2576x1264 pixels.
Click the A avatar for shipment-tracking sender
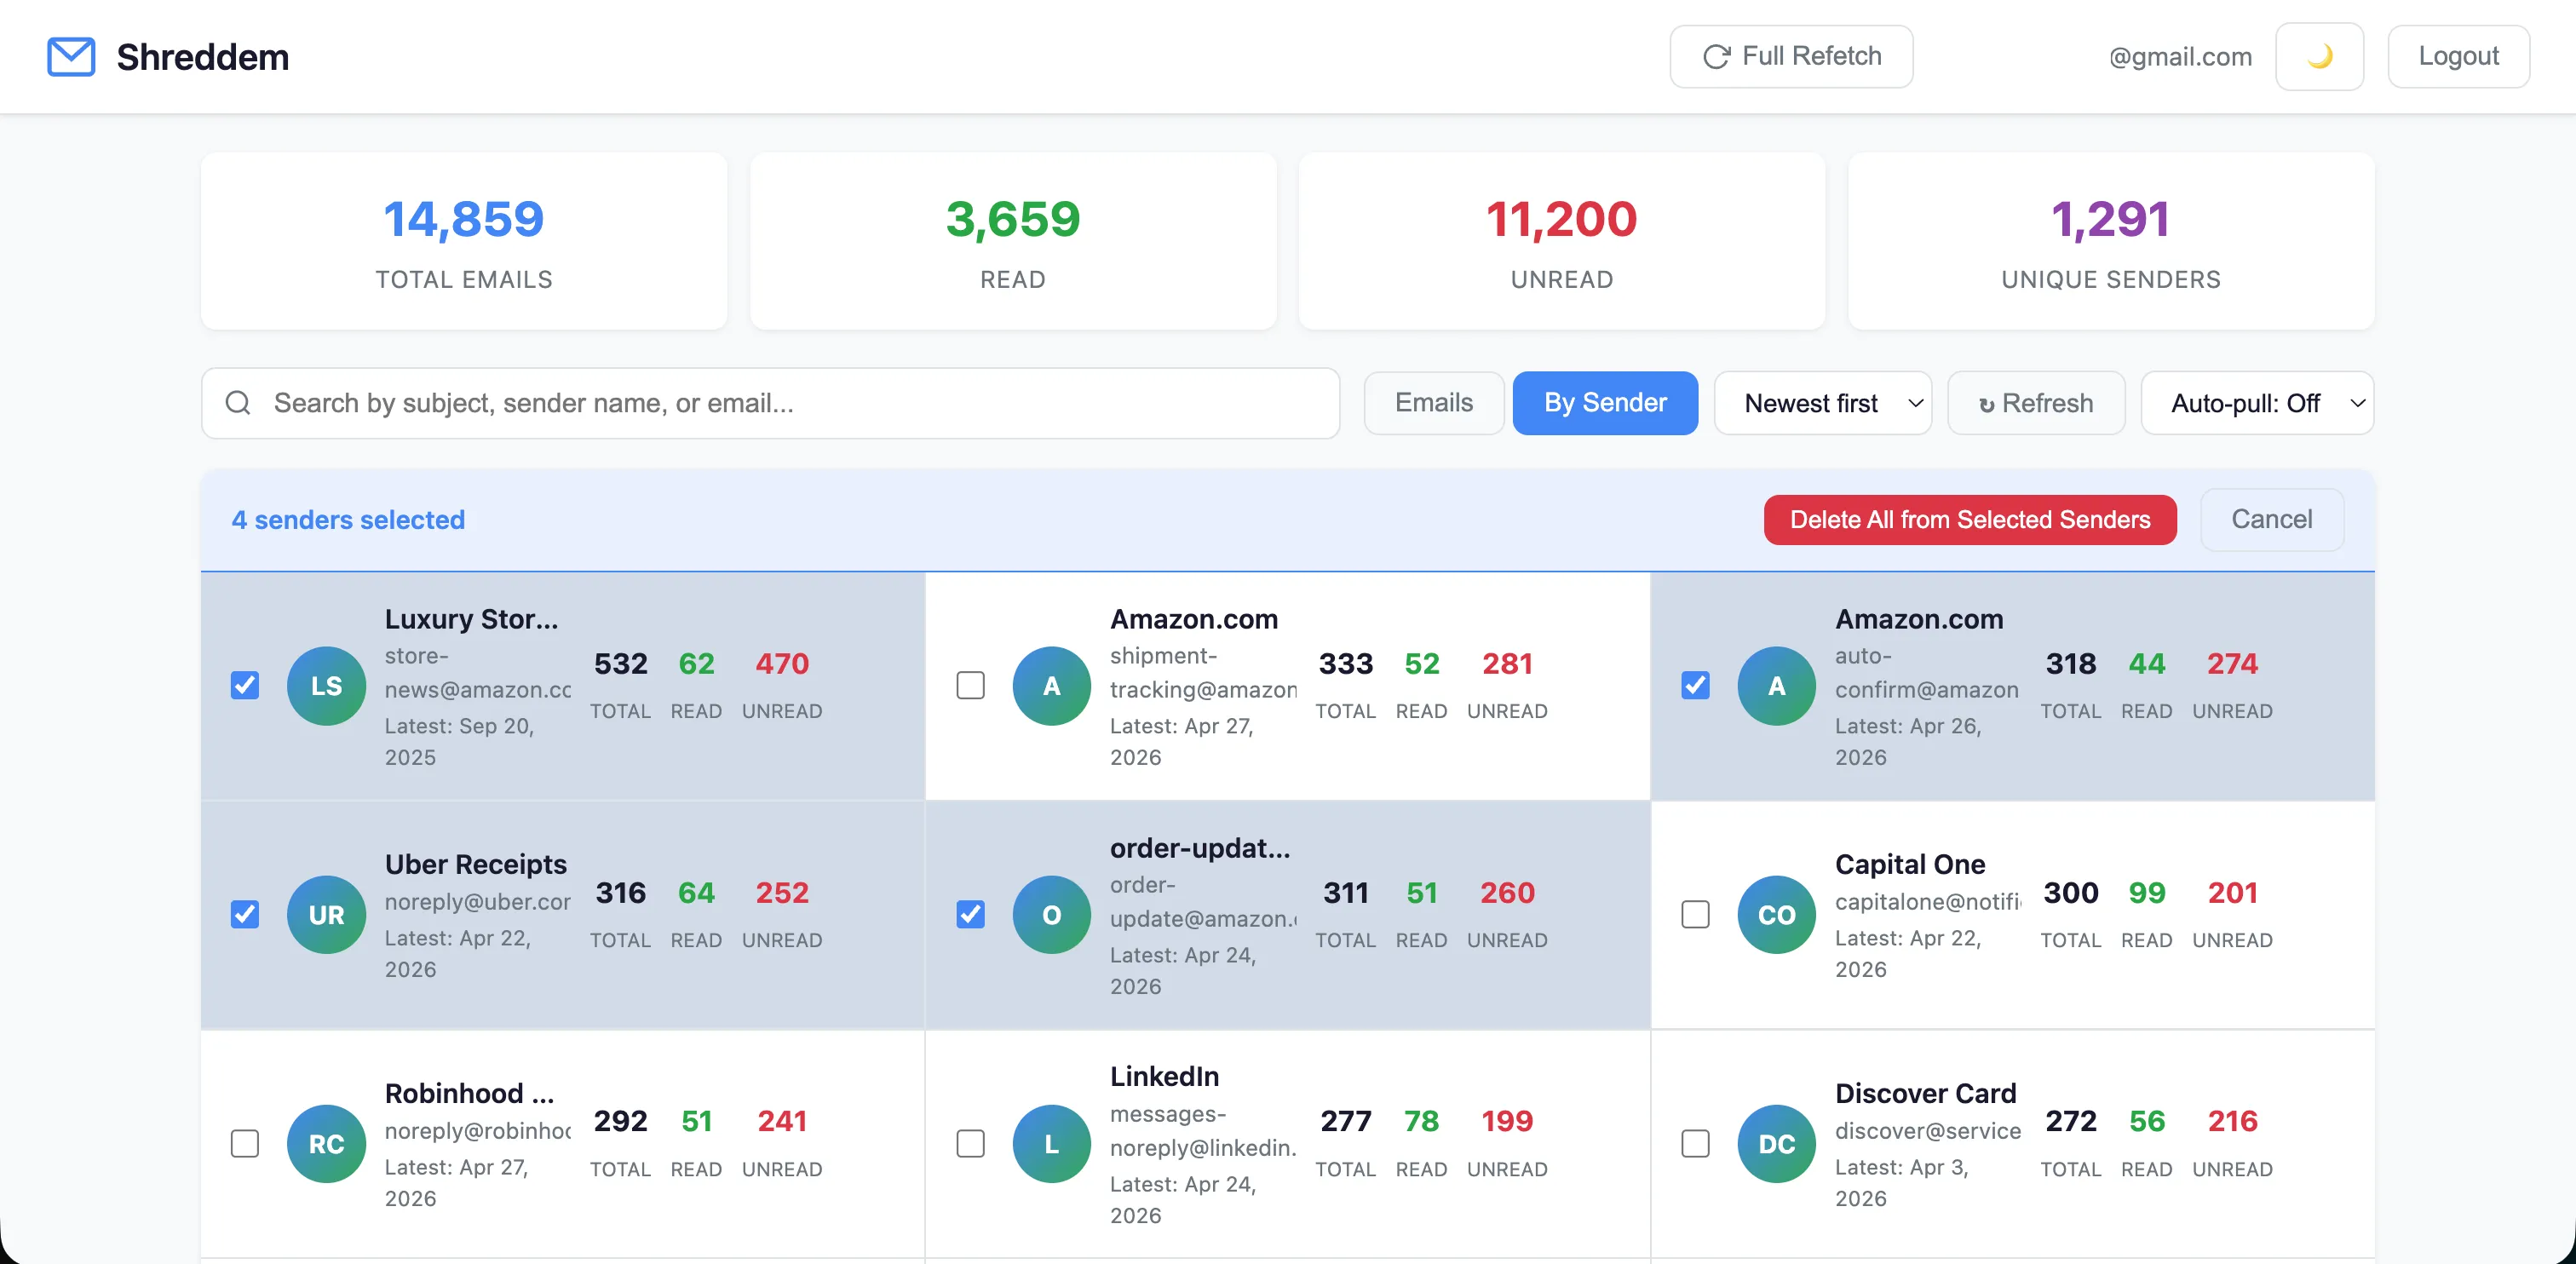click(1051, 686)
